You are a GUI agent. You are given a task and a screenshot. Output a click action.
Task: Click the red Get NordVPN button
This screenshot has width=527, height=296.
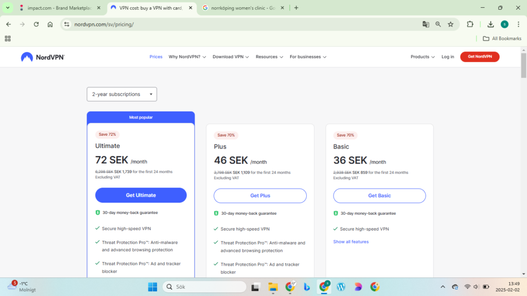[x=480, y=57]
